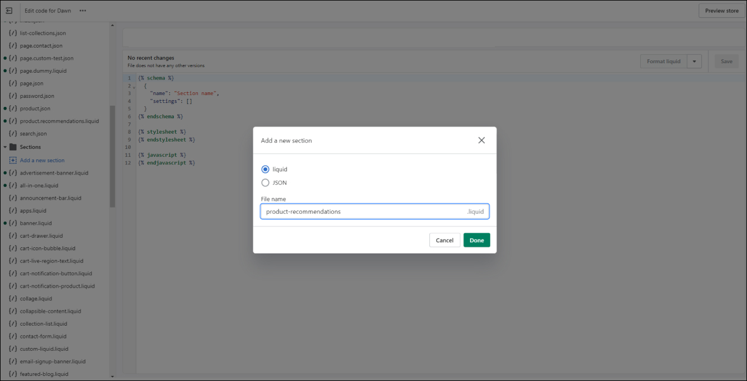
Task: Open product.recommendations.liquid file
Action: 59,121
